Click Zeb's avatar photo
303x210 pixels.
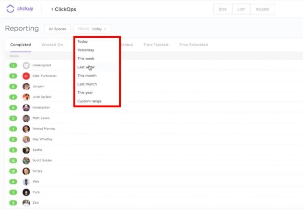[26, 203]
